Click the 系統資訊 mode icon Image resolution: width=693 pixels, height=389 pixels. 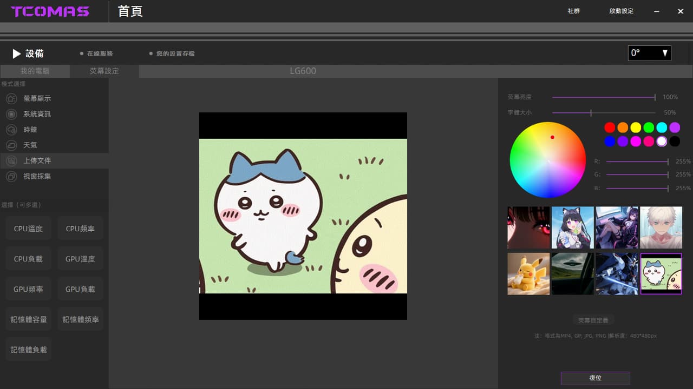coord(11,115)
